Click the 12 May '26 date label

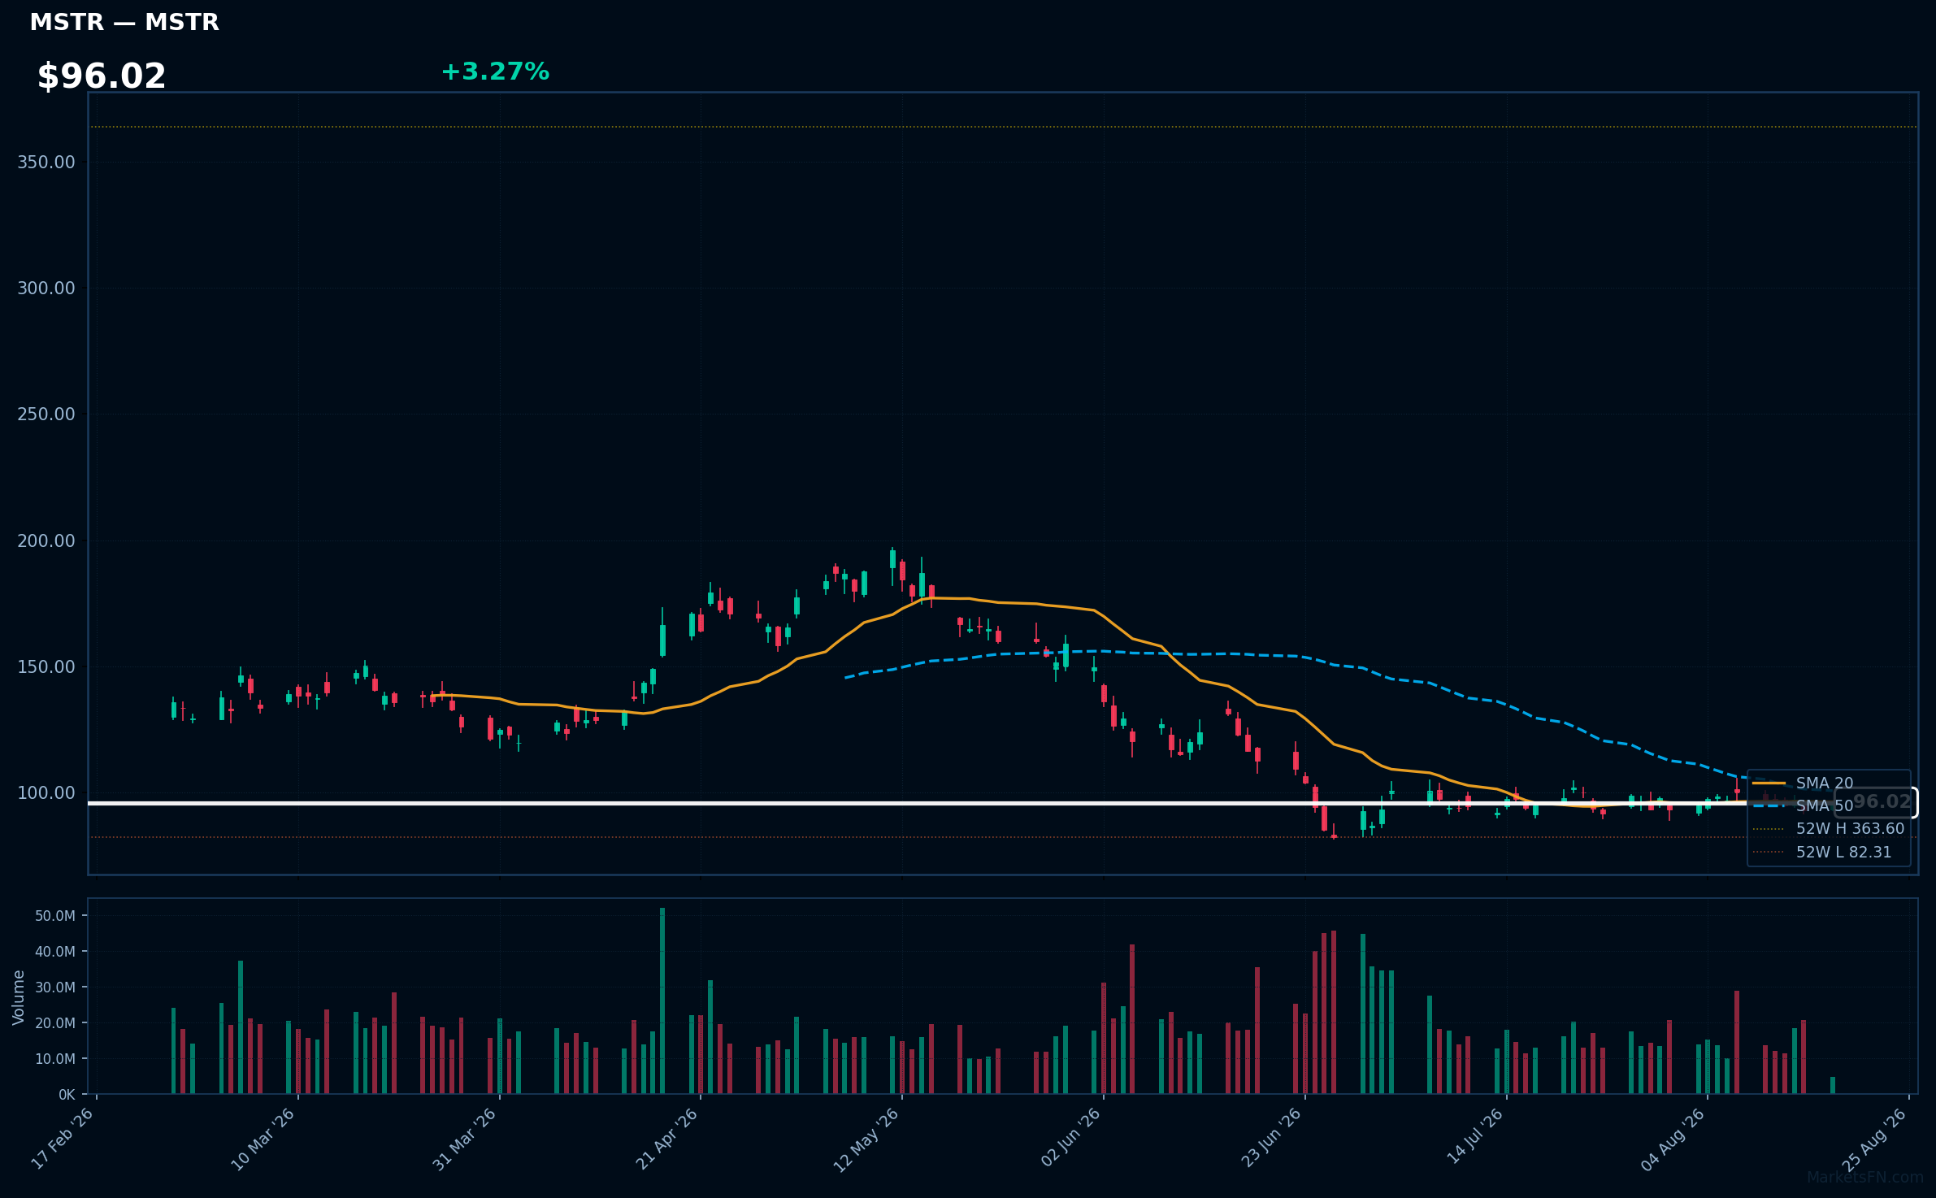[866, 1139]
